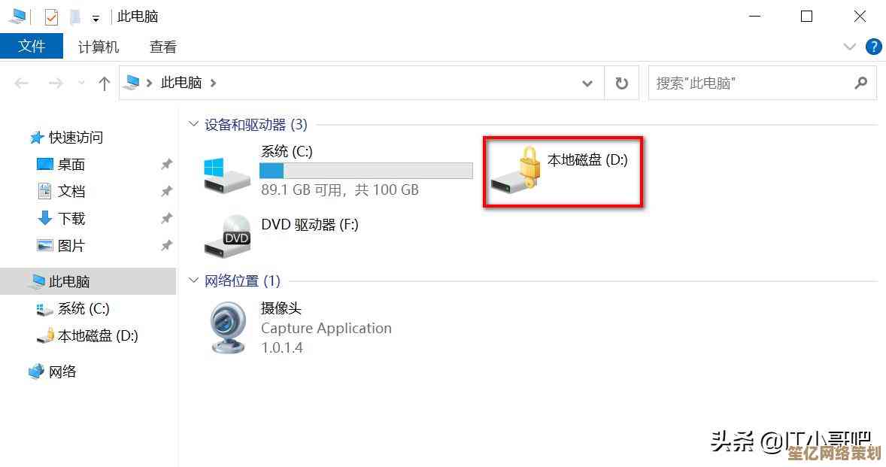This screenshot has width=886, height=467.
Task: Switch to the 查看 ribbon tab
Action: (x=162, y=47)
